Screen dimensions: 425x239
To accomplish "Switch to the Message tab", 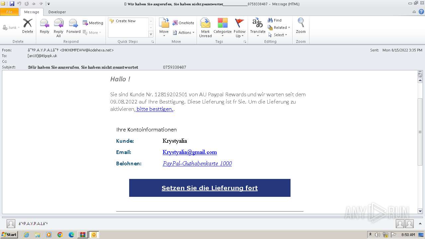I will [x=32, y=12].
